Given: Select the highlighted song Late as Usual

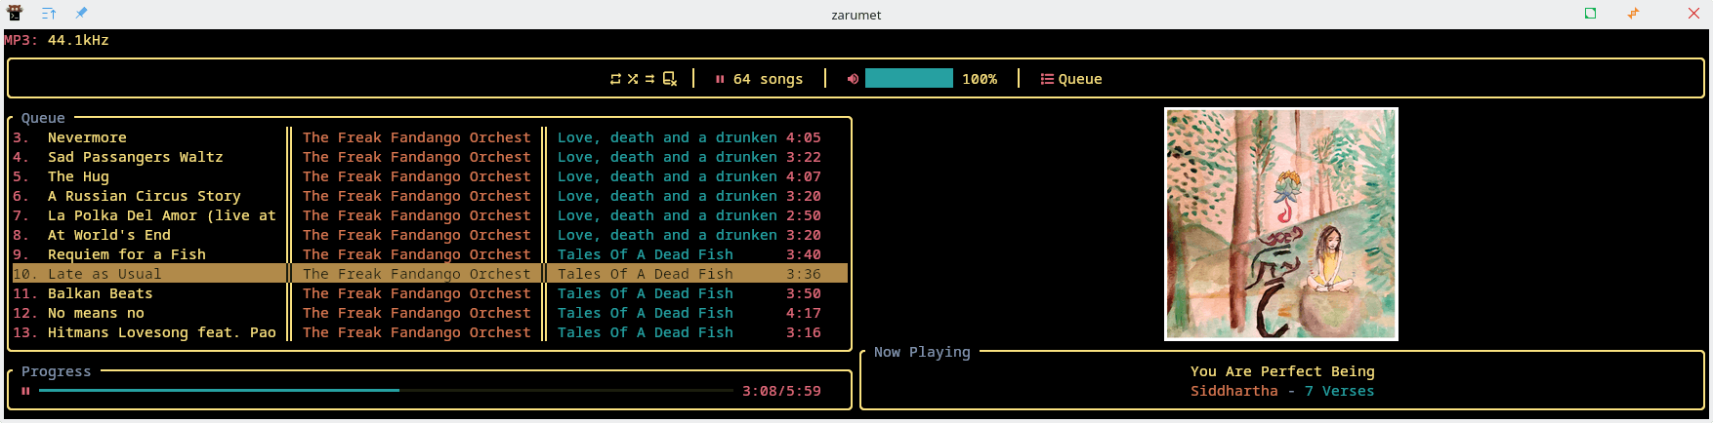Looking at the screenshot, I should click(104, 274).
